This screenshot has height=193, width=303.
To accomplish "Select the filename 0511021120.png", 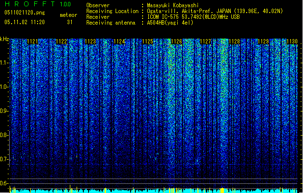I will [x=25, y=13].
